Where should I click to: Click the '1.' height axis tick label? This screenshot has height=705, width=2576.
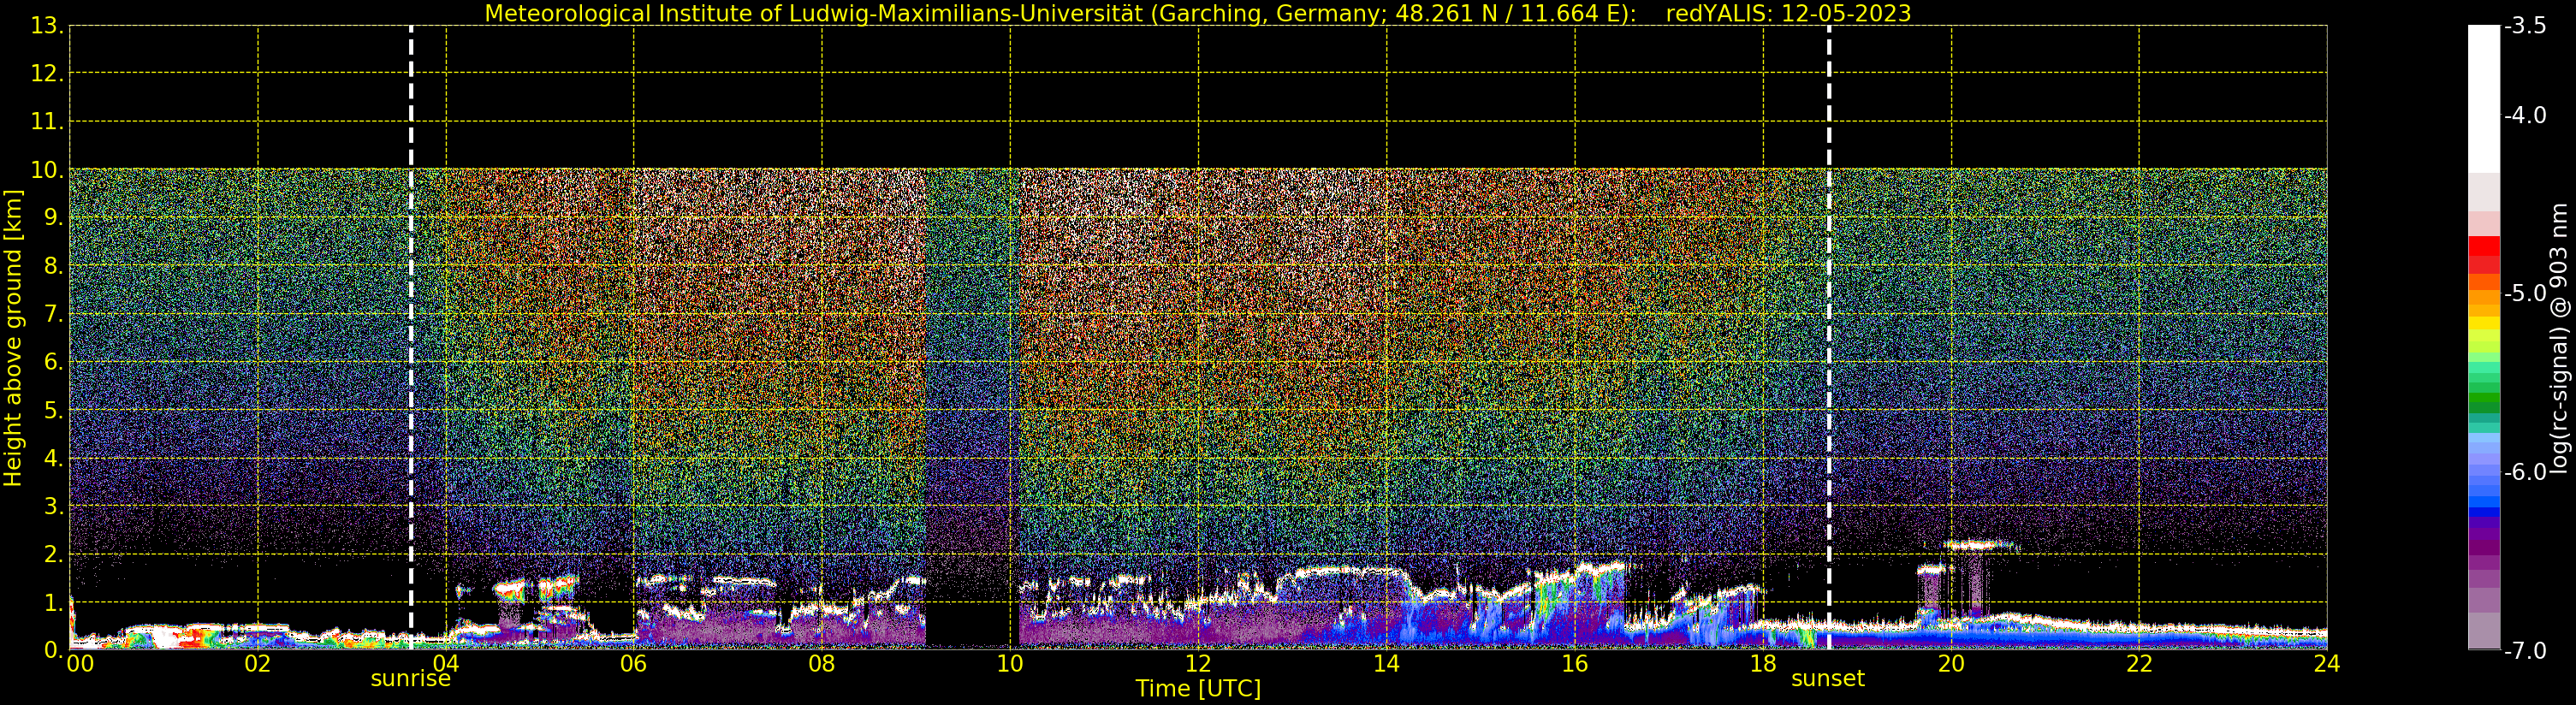53,602
